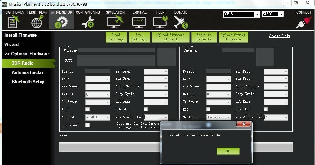Image resolution: width=315 pixels, height=165 pixels.
Task: Open the Flight Plan globe icon
Action: 37,22
